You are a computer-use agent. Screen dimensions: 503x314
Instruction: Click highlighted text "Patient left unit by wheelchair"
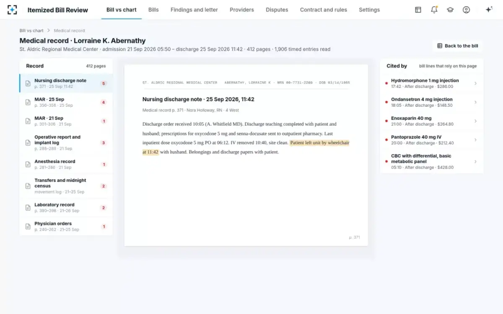click(x=320, y=143)
